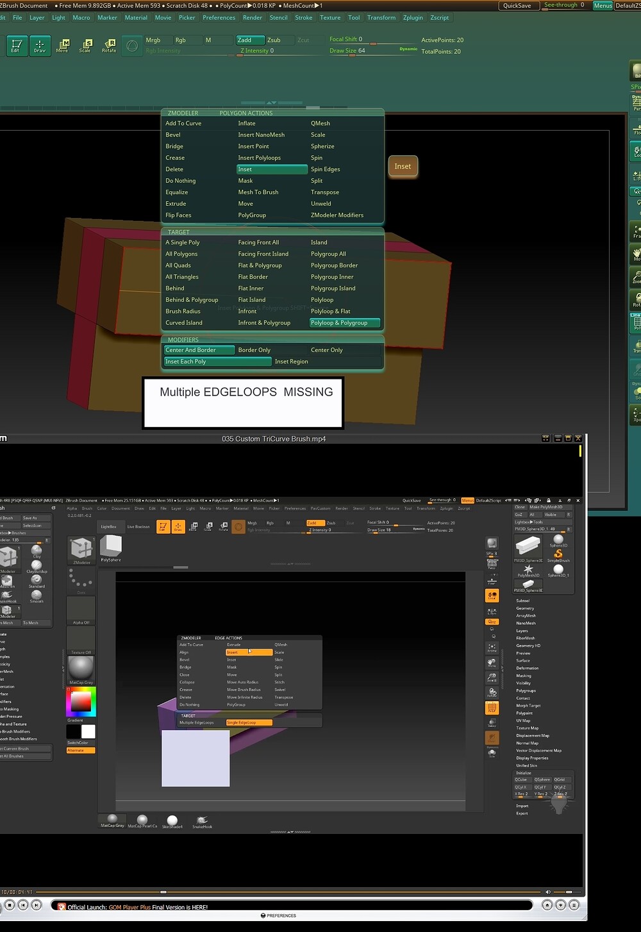
Task: Pick SnakeHook brush in video bottom shelf
Action: 202,822
